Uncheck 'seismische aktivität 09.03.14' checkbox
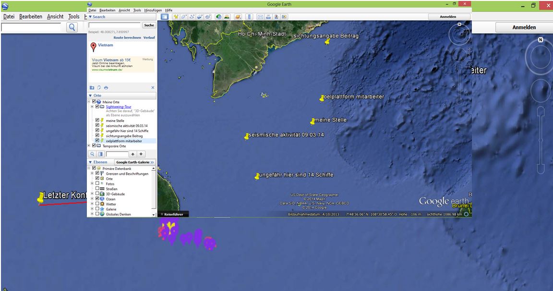This screenshot has width=553, height=291. tap(97, 125)
